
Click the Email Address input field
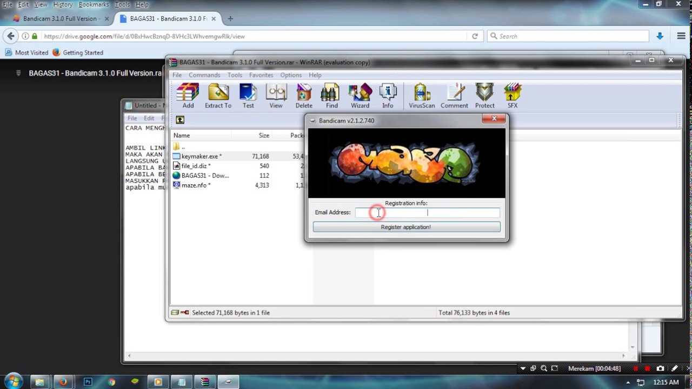pos(427,212)
